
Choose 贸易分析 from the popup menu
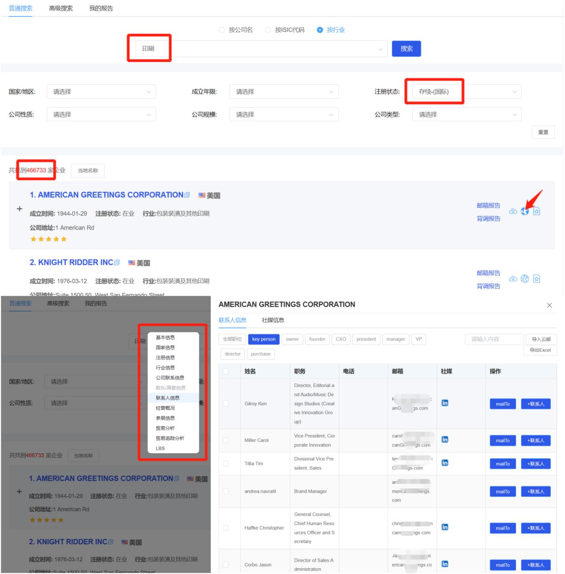[x=165, y=428]
